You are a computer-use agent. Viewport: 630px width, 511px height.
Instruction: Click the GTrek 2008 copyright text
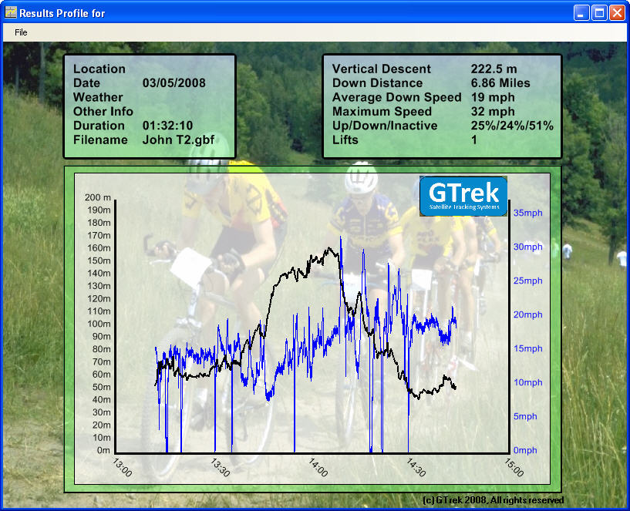pos(494,500)
